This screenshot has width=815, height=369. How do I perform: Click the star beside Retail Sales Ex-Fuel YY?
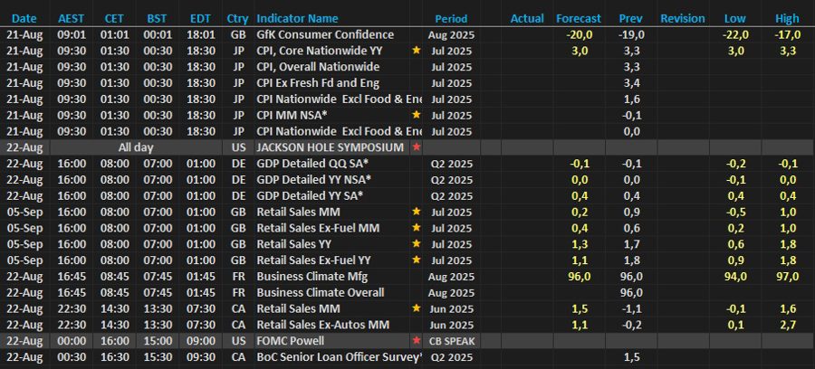click(x=416, y=260)
